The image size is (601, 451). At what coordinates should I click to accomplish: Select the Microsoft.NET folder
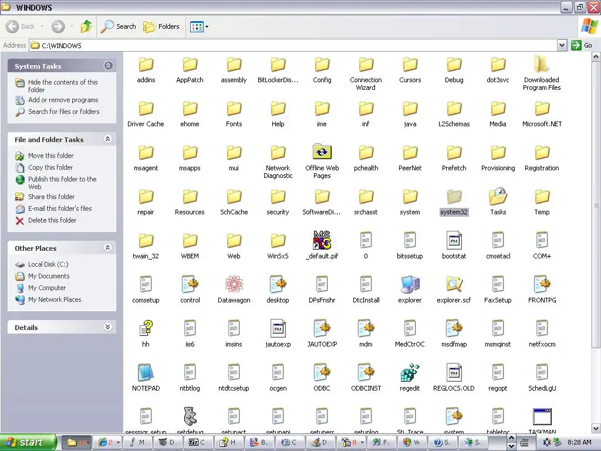[x=542, y=109]
